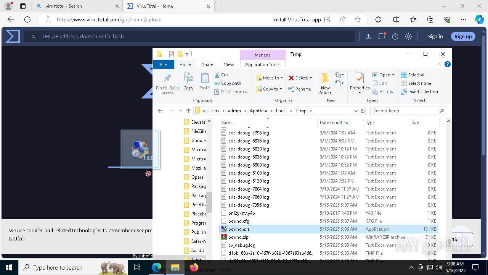This screenshot has height=275, width=488.
Task: Open Quick Access Toolbar customize arrow
Action: click(187, 55)
